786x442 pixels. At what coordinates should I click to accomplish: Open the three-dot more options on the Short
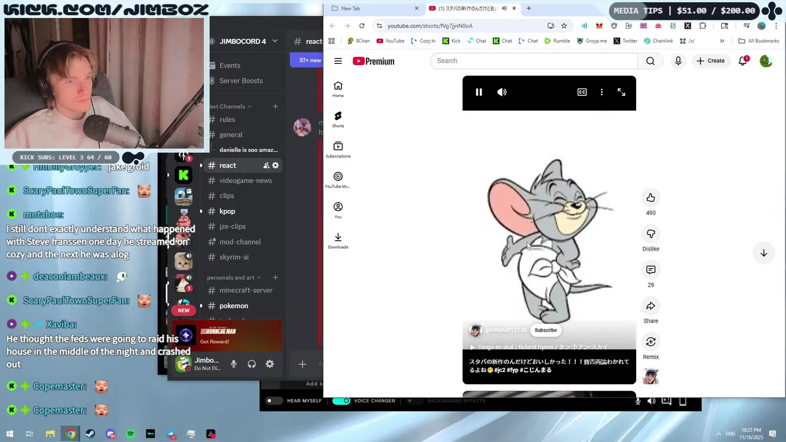(602, 92)
